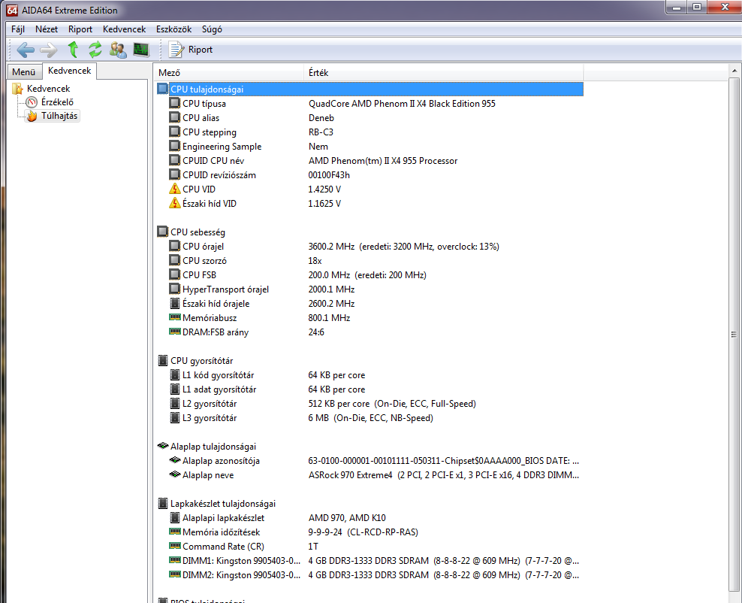The width and height of the screenshot is (742, 603).
Task: Click the vertical scrollbar thumb grip
Action: (734, 335)
